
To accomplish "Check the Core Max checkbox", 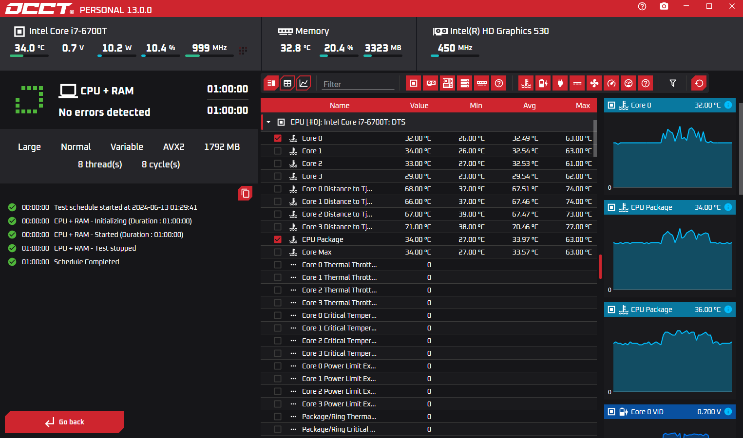I will tap(278, 252).
